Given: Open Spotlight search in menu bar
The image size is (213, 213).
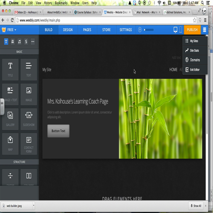Looking at the screenshot, I should (x=202, y=3).
